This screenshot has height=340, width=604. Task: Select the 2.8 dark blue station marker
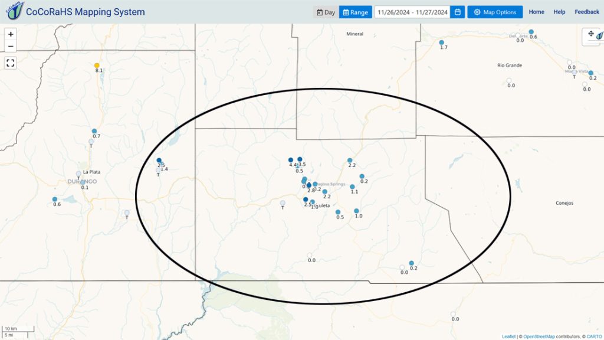(x=309, y=185)
